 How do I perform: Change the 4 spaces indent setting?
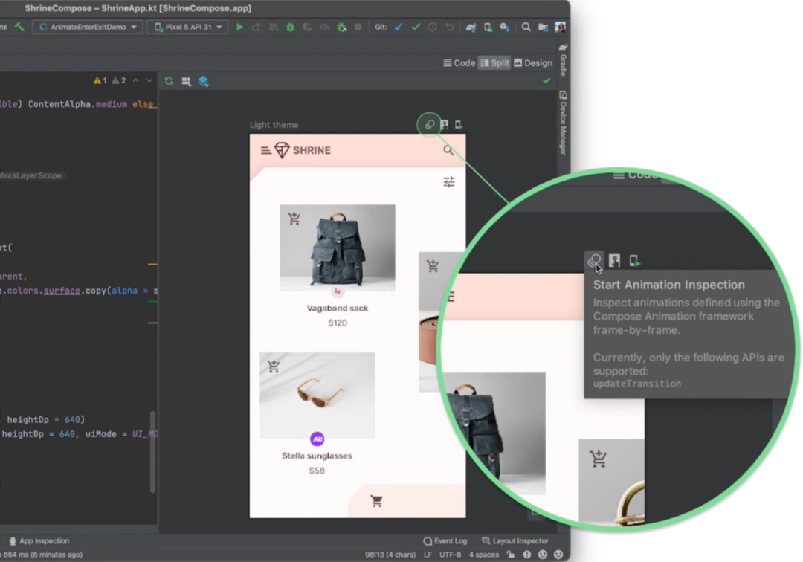(484, 555)
